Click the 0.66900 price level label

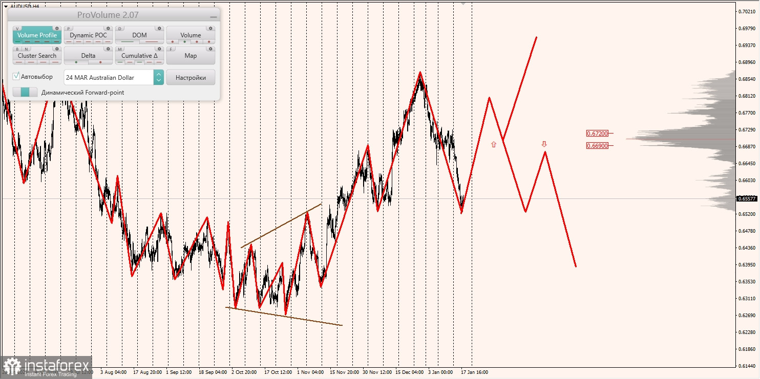[x=597, y=146]
